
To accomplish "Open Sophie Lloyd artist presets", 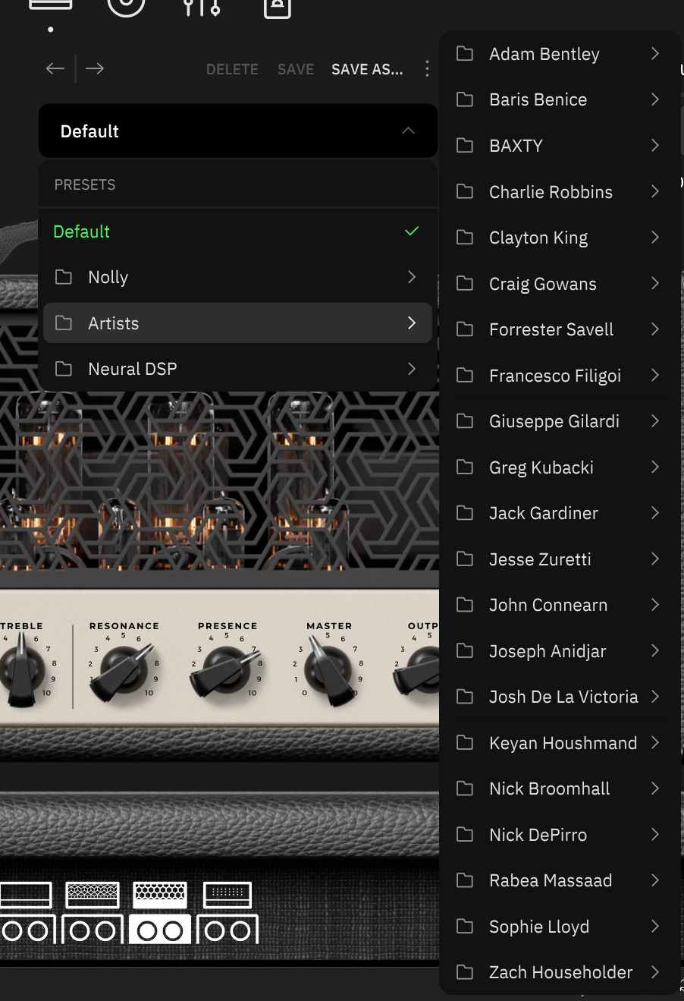I will (x=559, y=927).
